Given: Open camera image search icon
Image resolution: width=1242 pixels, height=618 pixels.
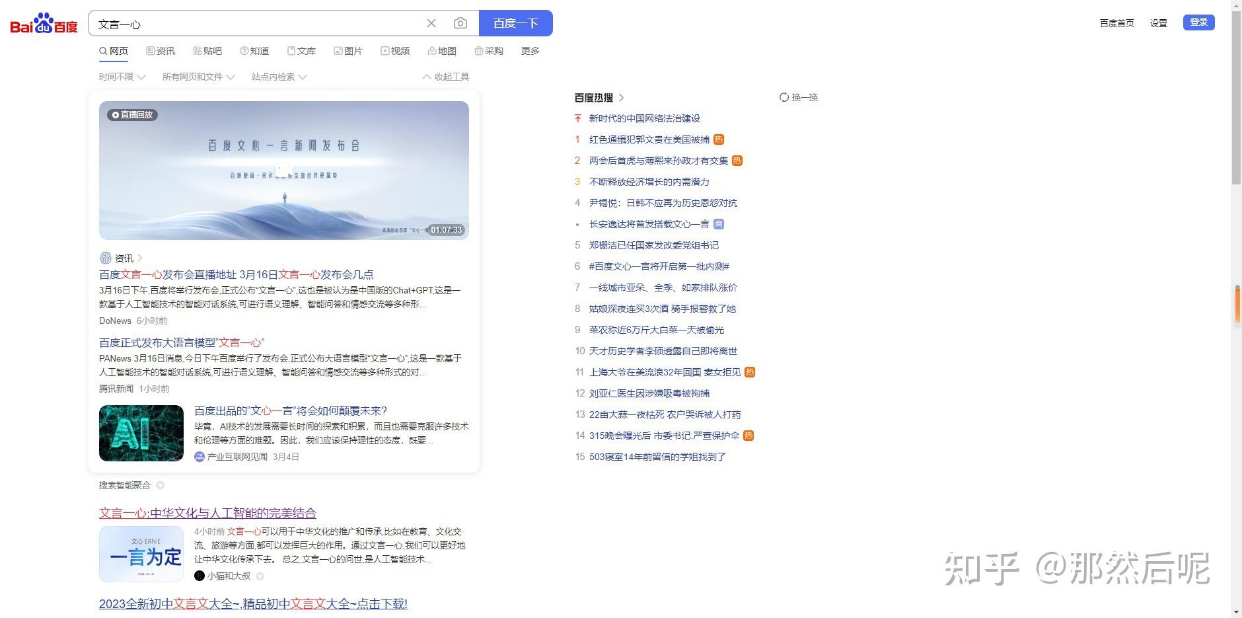Looking at the screenshot, I should [460, 23].
